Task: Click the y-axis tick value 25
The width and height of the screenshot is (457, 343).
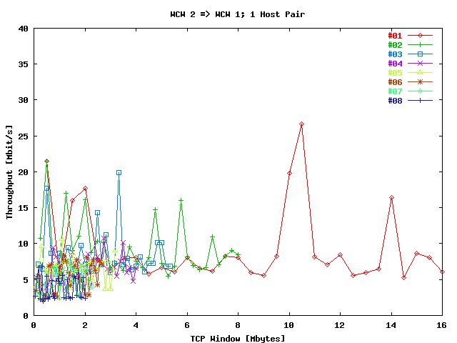Action: 23,136
